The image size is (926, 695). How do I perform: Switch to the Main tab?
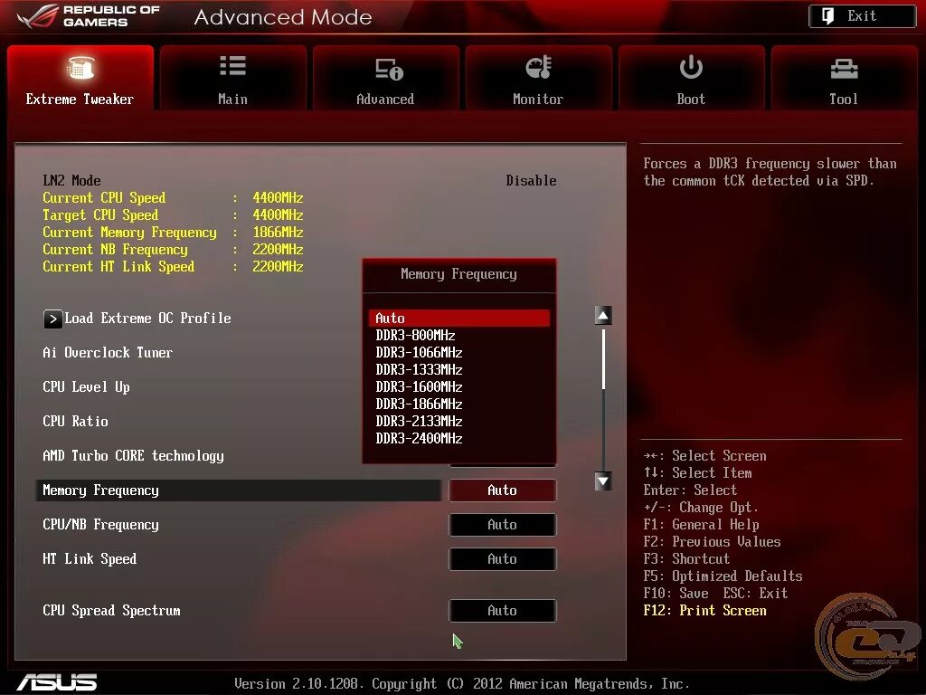click(232, 78)
